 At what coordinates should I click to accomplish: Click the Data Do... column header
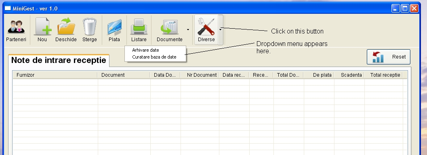pyautogui.click(x=165, y=75)
